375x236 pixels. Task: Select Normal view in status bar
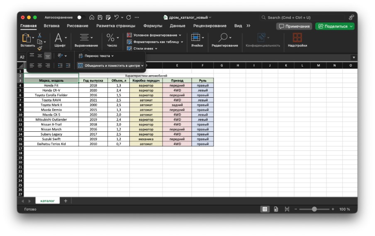265,209
